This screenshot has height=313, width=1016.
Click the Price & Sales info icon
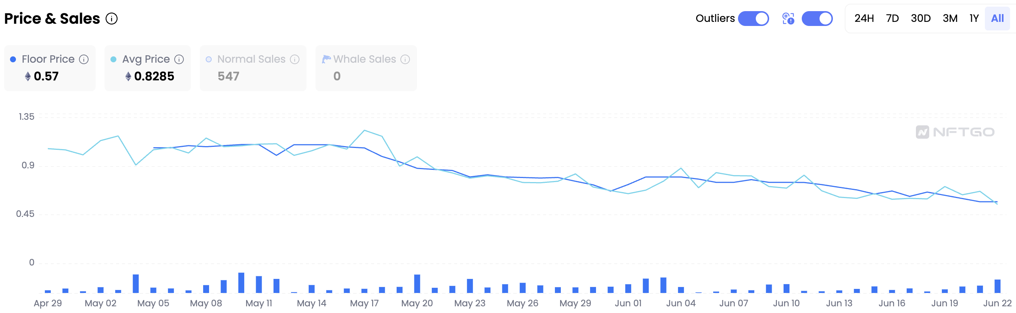pyautogui.click(x=112, y=19)
